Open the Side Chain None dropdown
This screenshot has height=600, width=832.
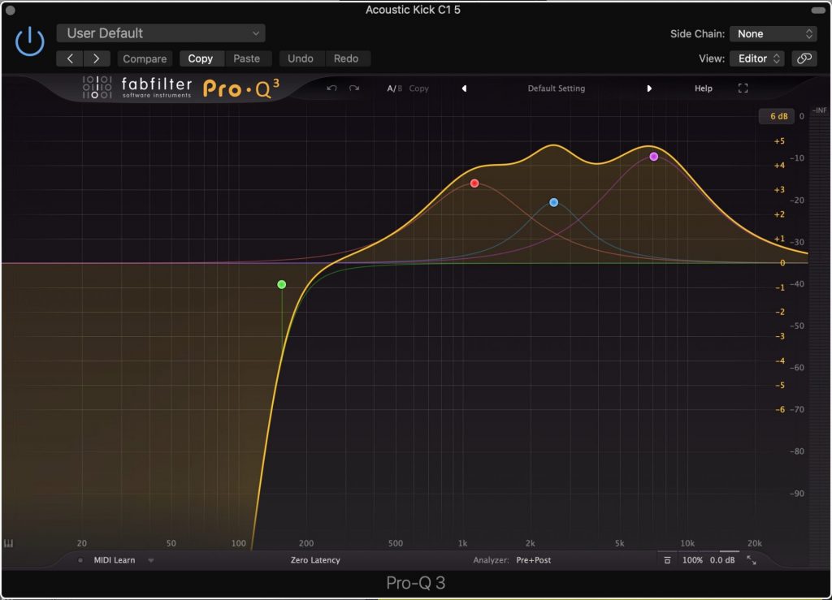[x=773, y=34]
